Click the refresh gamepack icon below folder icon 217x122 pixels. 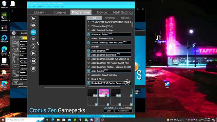[33, 25]
